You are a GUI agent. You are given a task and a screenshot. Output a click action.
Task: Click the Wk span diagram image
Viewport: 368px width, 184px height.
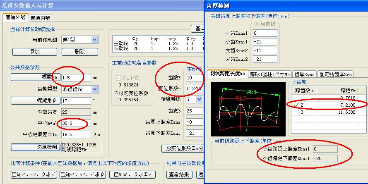(x=248, y=109)
